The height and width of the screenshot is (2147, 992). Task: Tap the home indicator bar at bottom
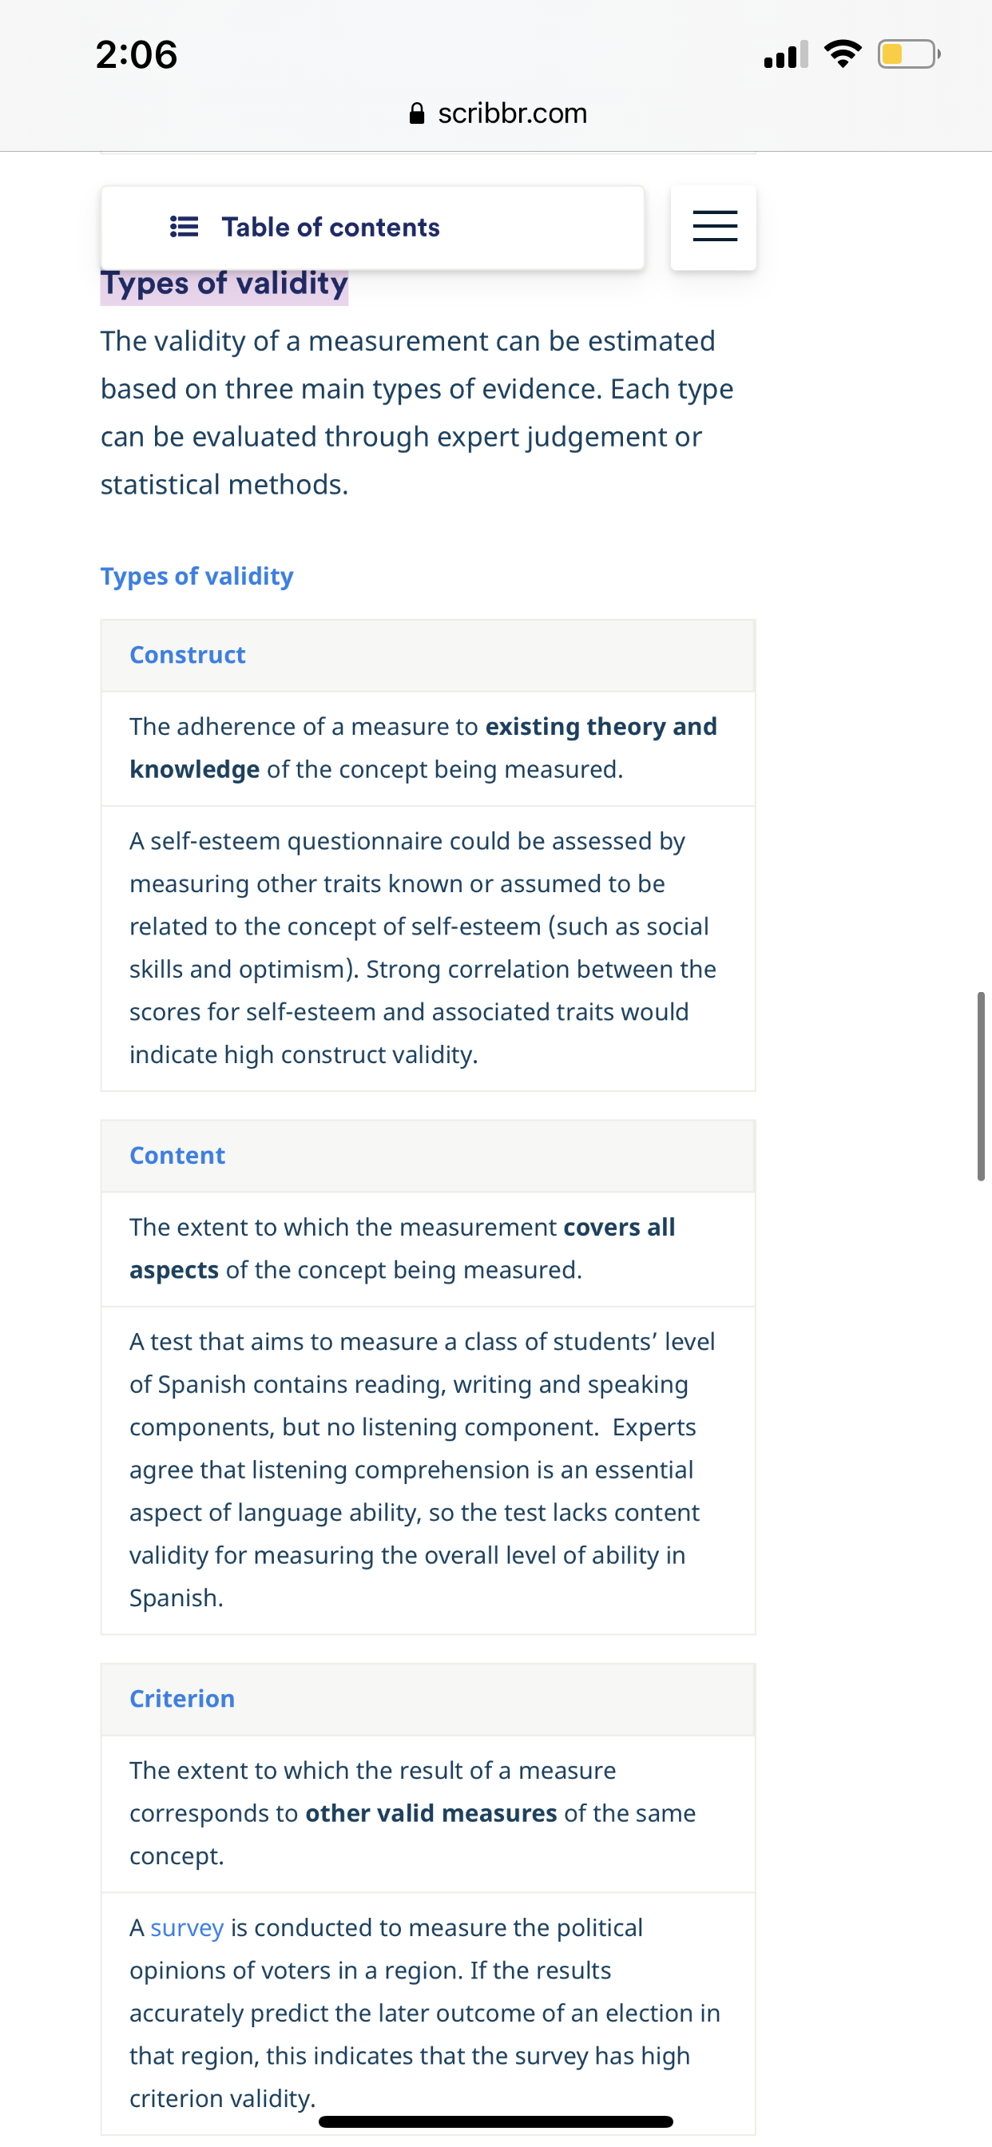pos(496,2121)
